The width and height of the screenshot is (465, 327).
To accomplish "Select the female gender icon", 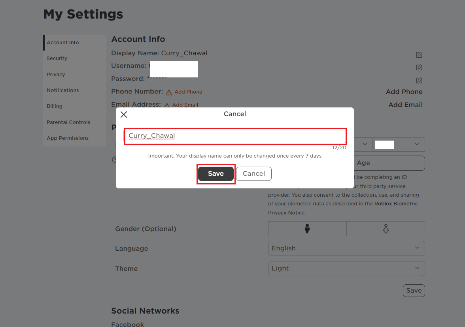I will point(386,229).
